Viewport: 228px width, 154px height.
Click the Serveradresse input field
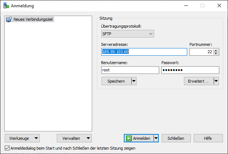144,52
